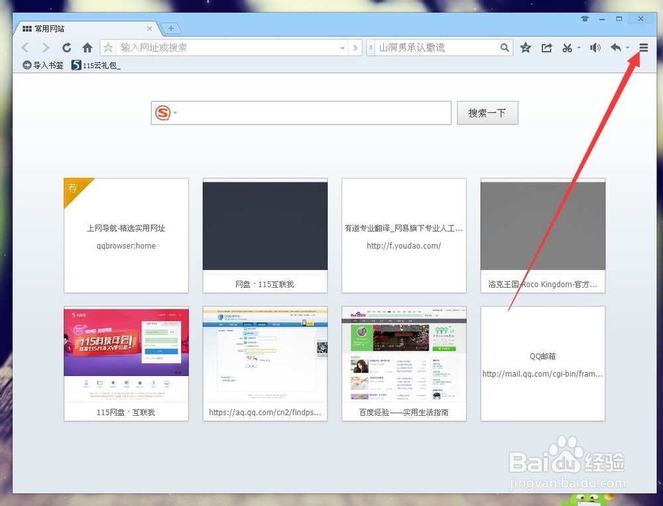663x506 pixels.
Task: Close the 常用网站 tab
Action: click(149, 29)
